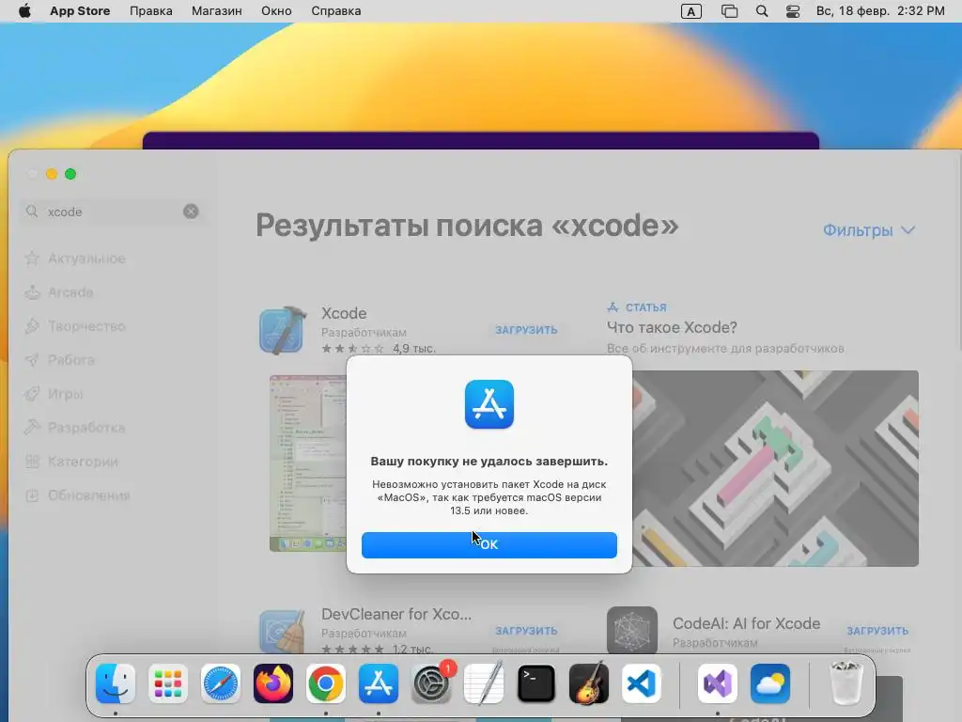The width and height of the screenshot is (962, 722).
Task: Zoom the App Store window with green button
Action: [70, 174]
